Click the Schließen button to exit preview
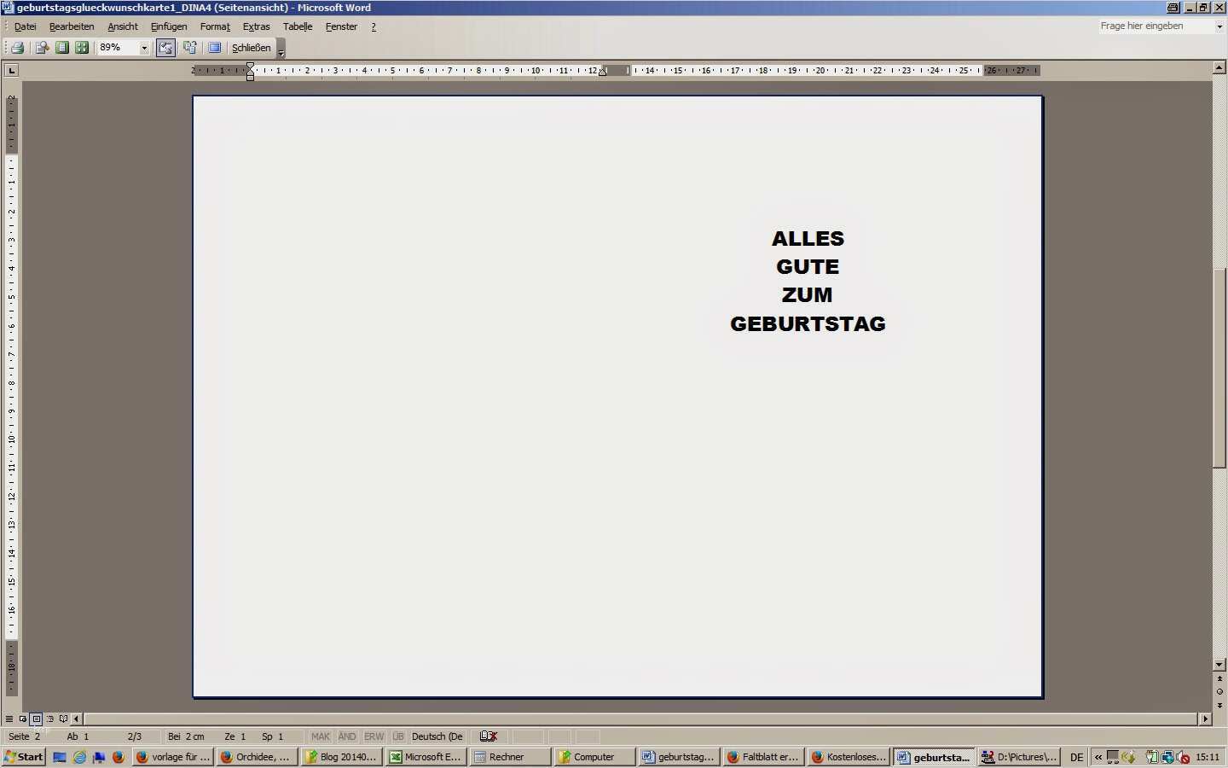The width and height of the screenshot is (1228, 768). tap(251, 48)
